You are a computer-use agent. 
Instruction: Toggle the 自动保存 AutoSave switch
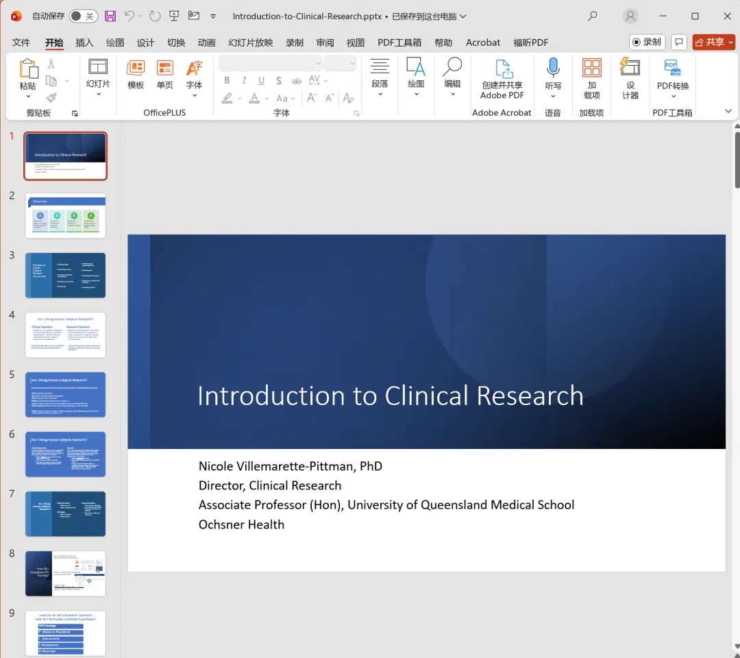[83, 16]
